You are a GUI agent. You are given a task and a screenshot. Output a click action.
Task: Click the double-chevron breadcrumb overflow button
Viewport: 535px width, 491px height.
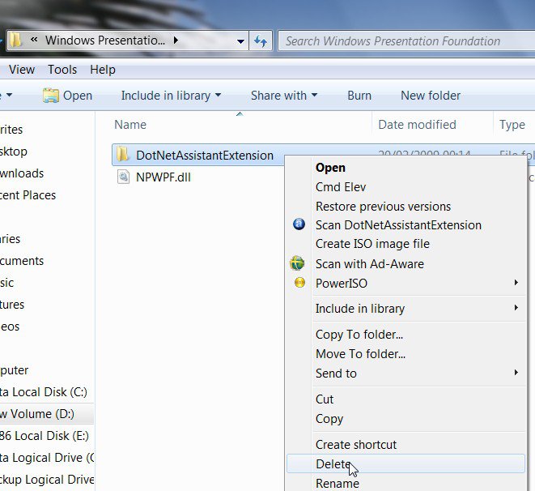[x=34, y=40]
